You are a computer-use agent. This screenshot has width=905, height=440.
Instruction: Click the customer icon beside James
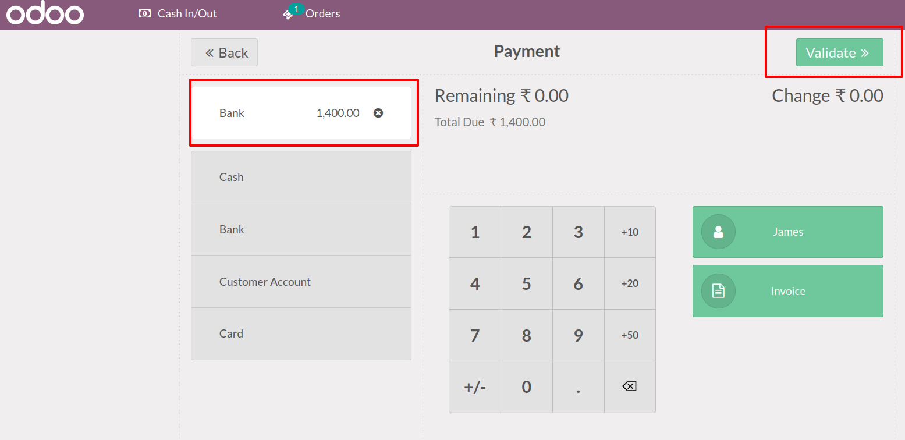click(x=718, y=232)
